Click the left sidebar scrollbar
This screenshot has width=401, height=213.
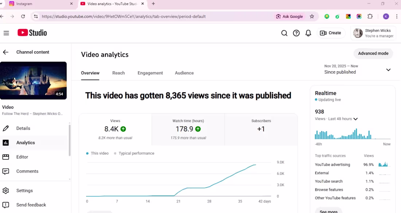(70, 140)
